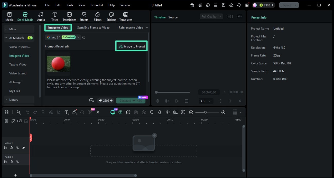Select the Text tool in timeline toolbar
Viewport: 334px width, 178px height.
(67, 112)
